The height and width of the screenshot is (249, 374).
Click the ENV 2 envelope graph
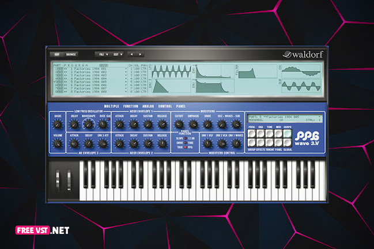click(214, 86)
